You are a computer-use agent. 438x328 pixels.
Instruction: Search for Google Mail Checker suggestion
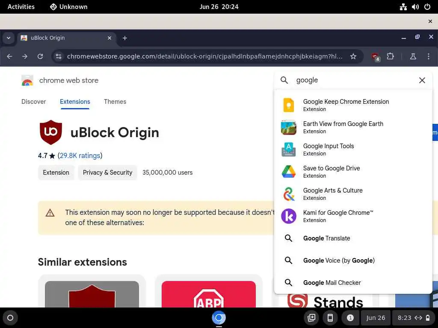[x=353, y=283]
